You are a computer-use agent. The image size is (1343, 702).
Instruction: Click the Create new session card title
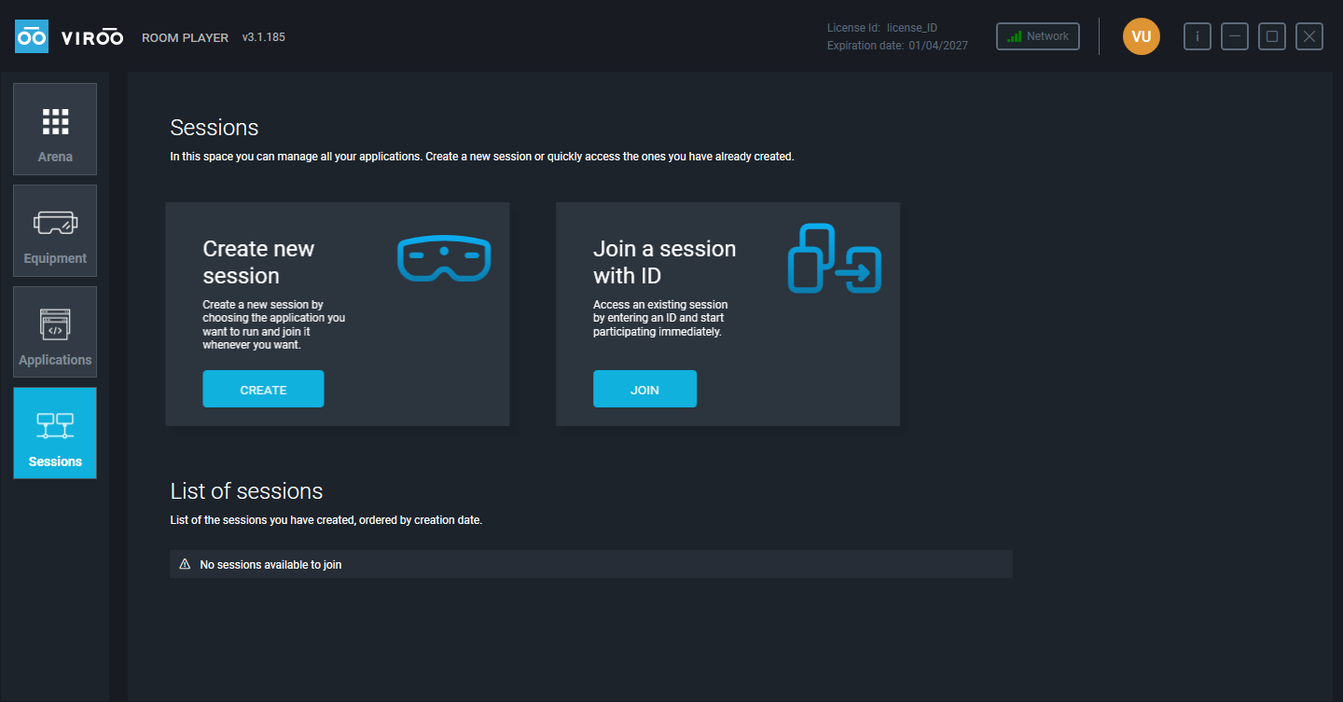(x=258, y=262)
